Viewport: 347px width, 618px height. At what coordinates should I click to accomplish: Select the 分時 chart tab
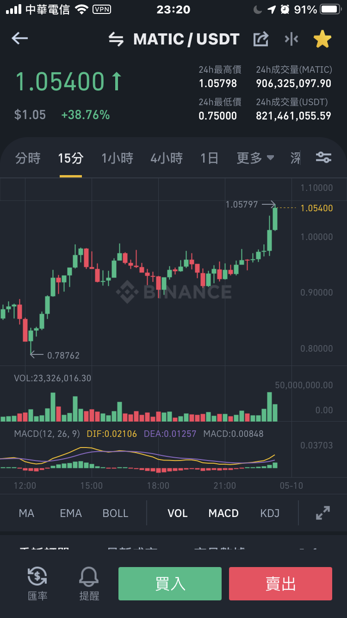28,158
